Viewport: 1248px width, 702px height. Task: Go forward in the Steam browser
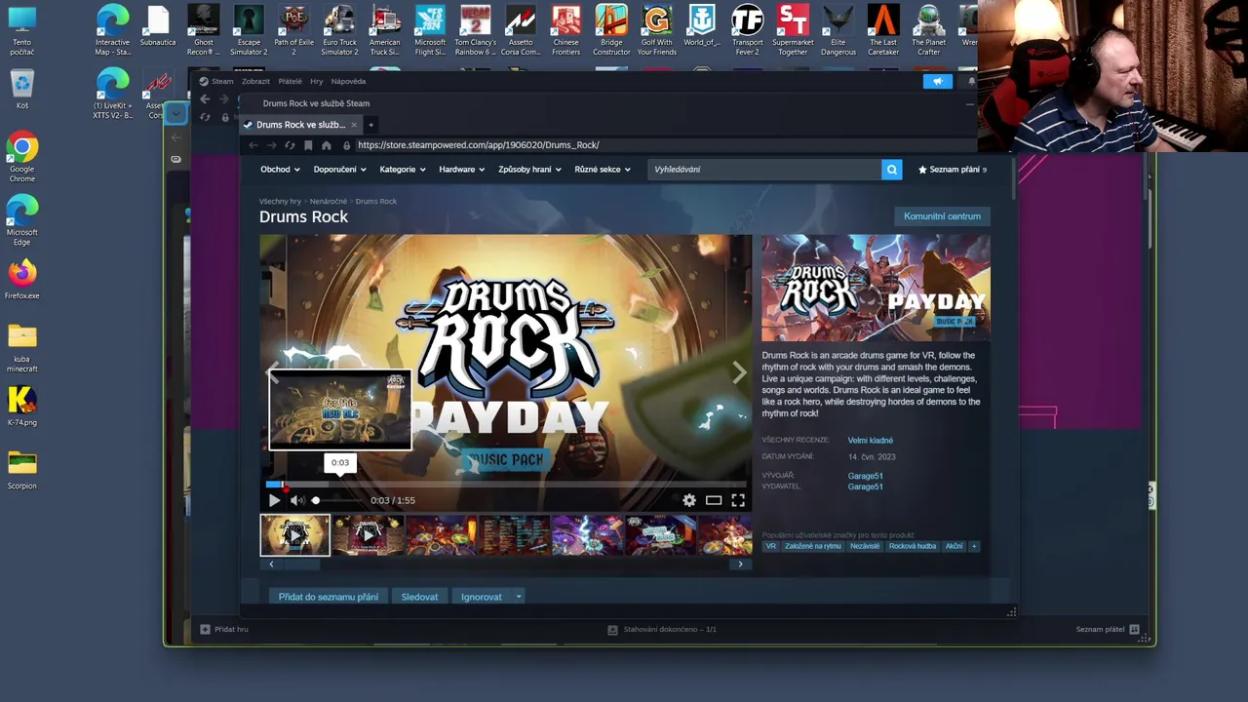click(x=272, y=145)
